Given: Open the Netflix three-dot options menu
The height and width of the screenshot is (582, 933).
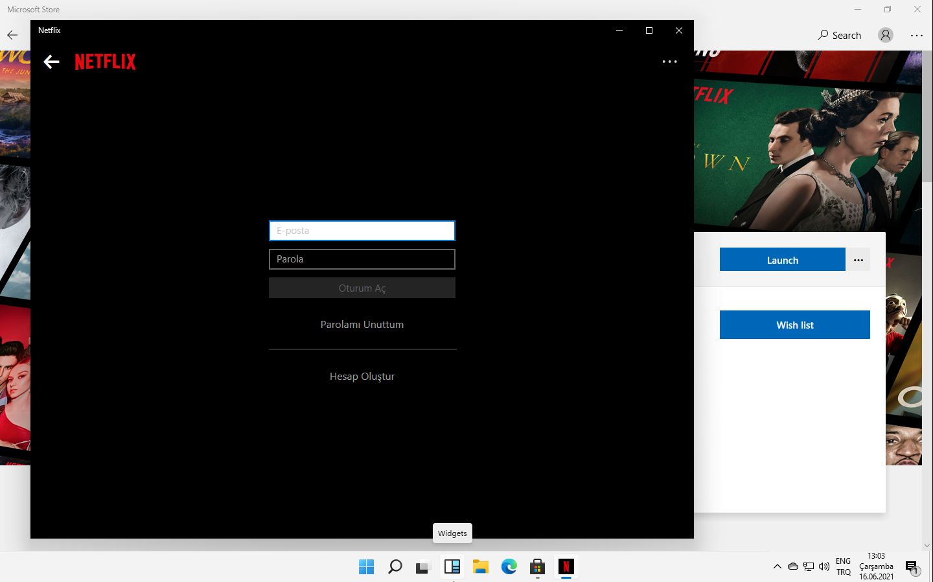Looking at the screenshot, I should pyautogui.click(x=670, y=62).
